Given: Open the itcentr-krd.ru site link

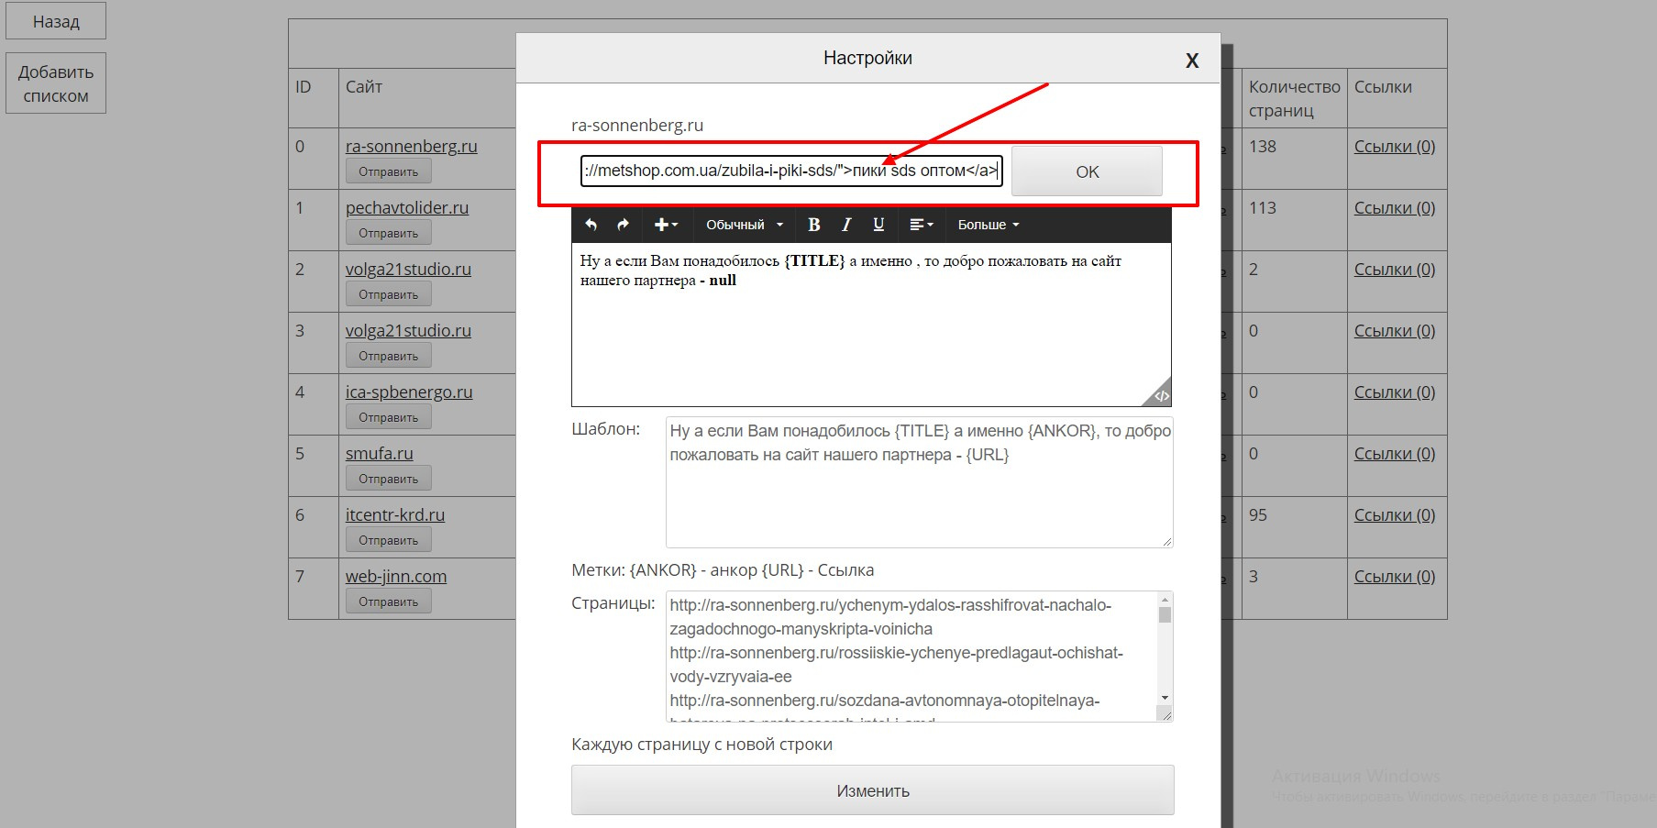Looking at the screenshot, I should (395, 514).
